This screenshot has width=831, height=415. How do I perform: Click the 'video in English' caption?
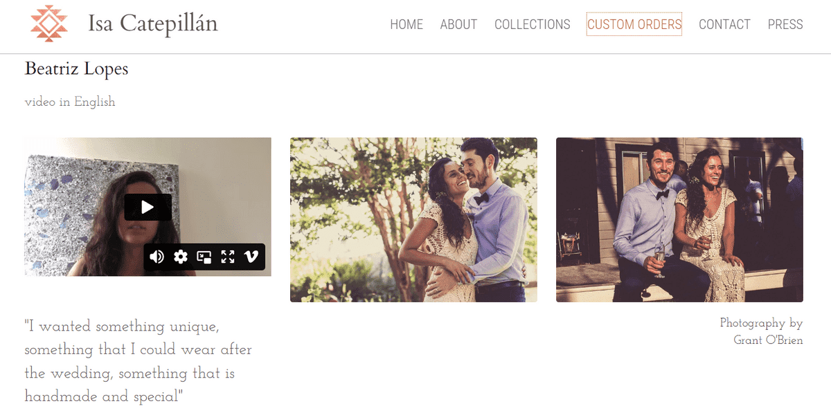[70, 102]
